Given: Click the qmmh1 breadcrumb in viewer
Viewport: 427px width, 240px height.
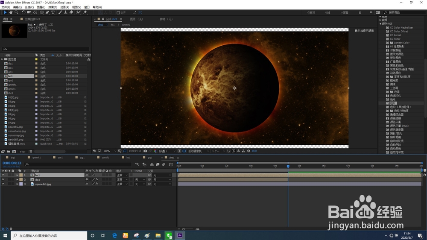Looking at the screenshot, I should (126, 24).
